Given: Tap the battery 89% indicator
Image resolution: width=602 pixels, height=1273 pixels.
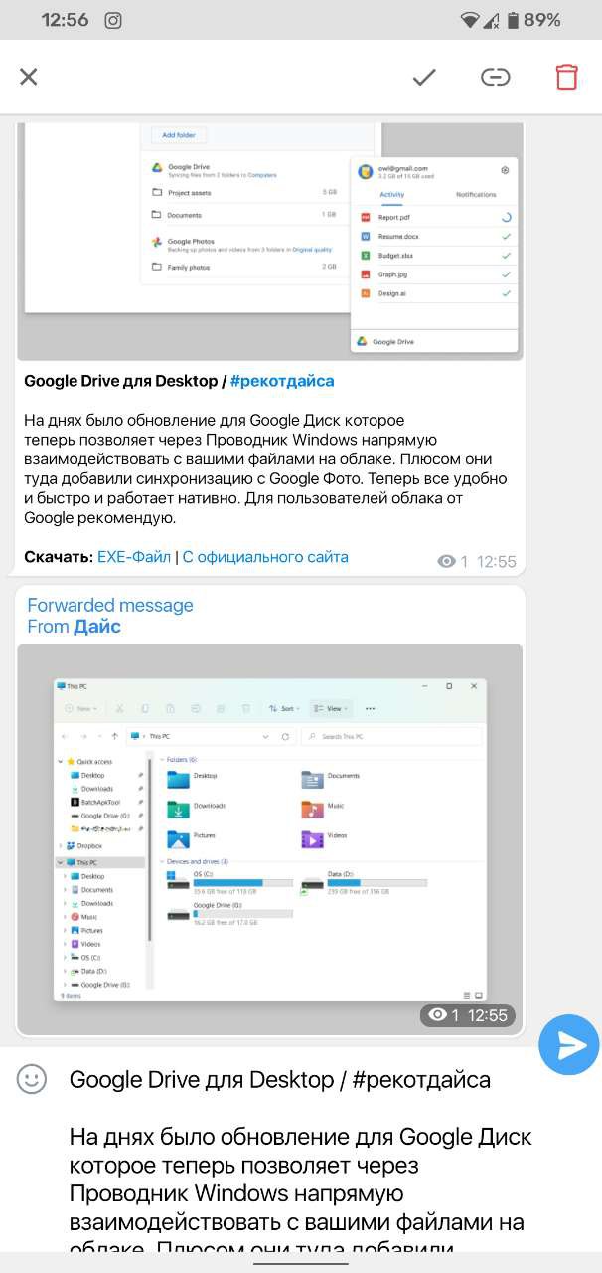Looking at the screenshot, I should pyautogui.click(x=534, y=20).
